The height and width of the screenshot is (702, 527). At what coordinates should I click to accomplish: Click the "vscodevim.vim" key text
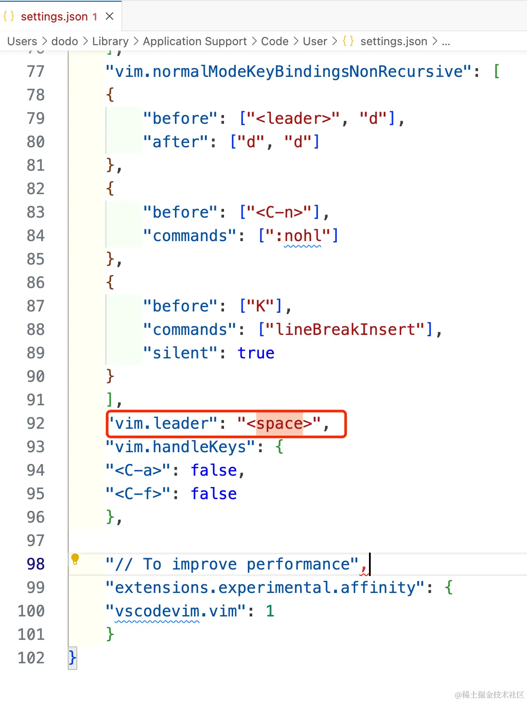point(176,611)
